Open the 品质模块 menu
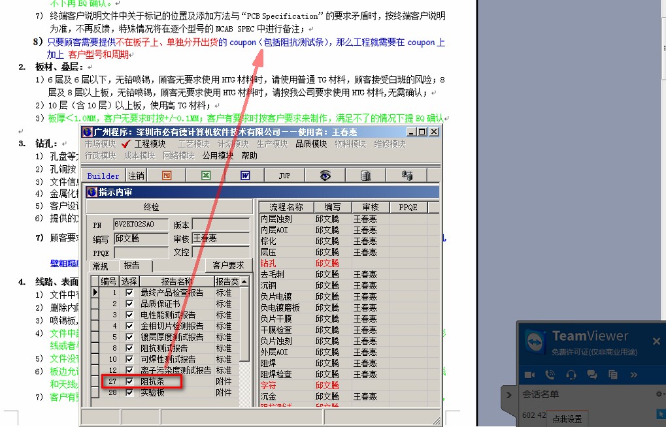 click(311, 144)
